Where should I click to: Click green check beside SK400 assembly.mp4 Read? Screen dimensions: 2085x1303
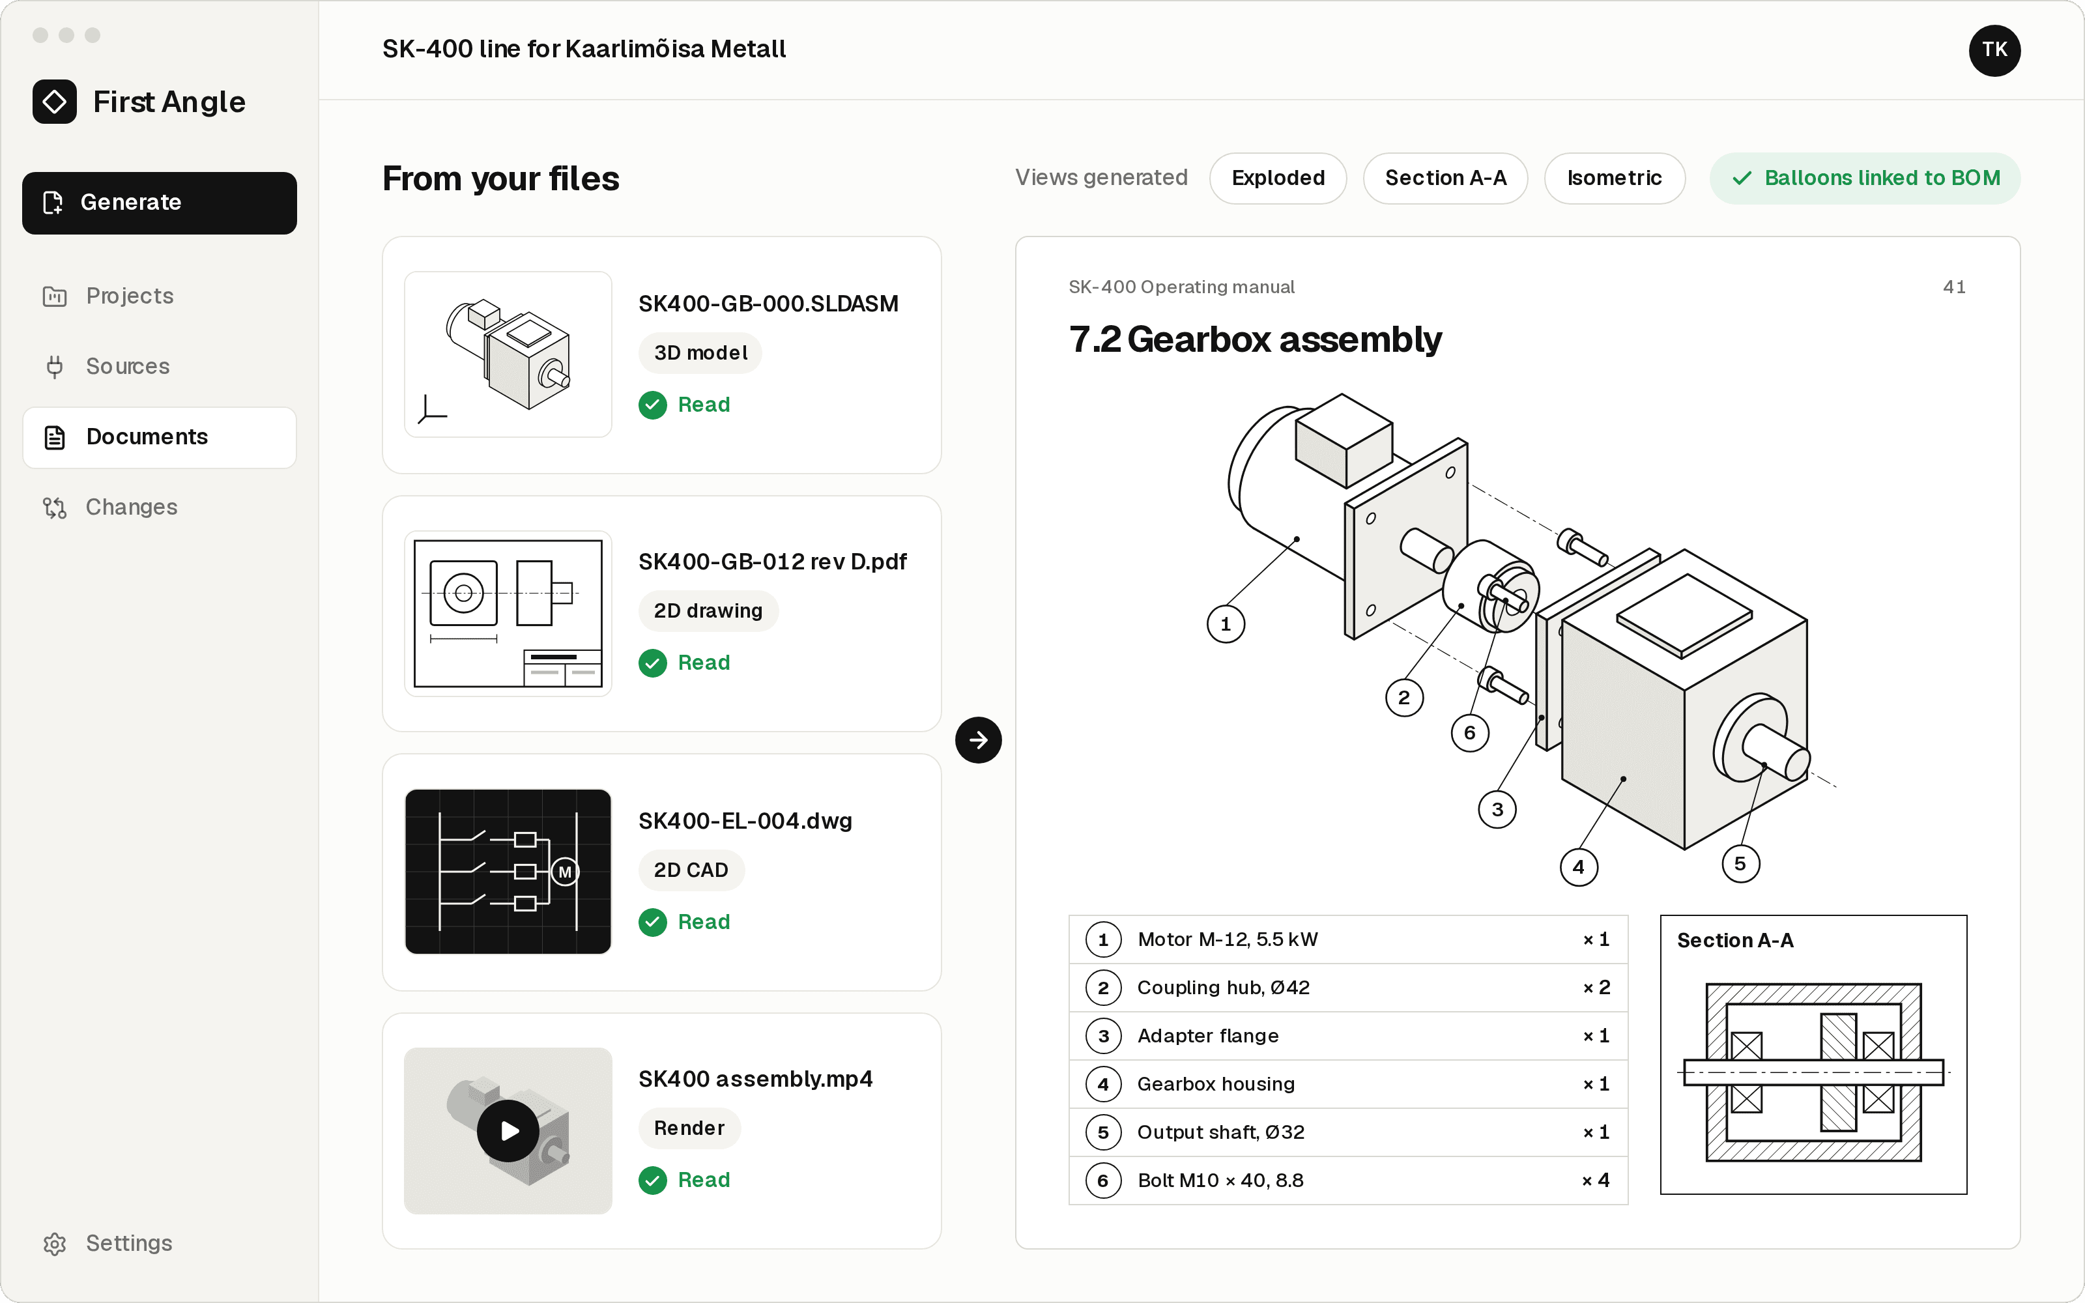point(652,1180)
